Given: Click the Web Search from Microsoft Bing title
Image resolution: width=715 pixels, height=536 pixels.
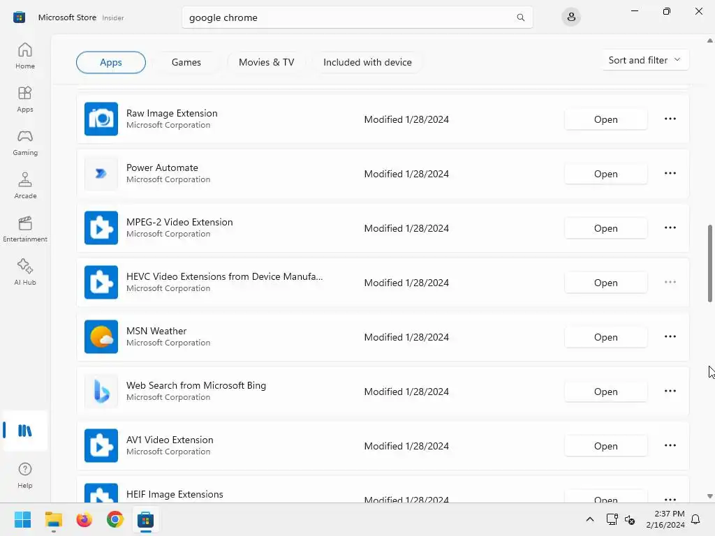Looking at the screenshot, I should click(x=196, y=385).
